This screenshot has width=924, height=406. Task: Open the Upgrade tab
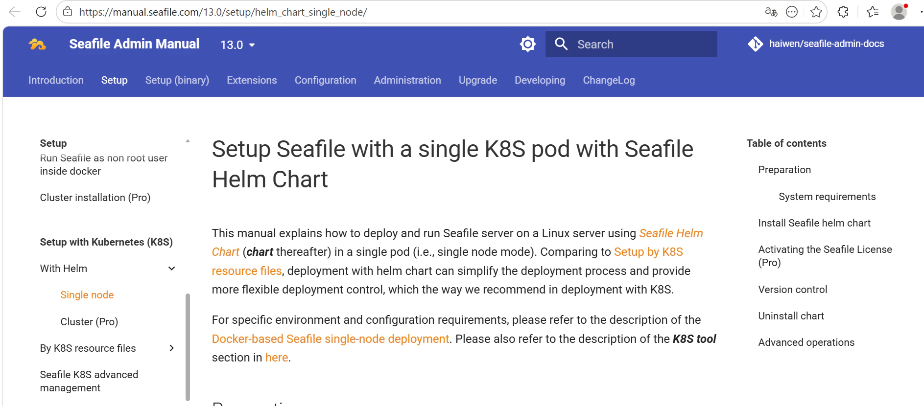477,80
